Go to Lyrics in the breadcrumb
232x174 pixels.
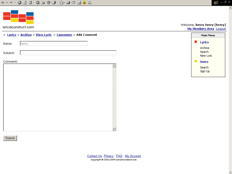12,35
